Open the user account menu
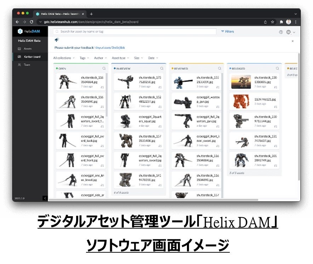 (290, 32)
